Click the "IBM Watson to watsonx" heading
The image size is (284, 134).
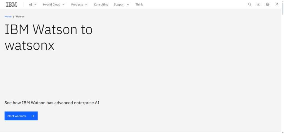49,37
